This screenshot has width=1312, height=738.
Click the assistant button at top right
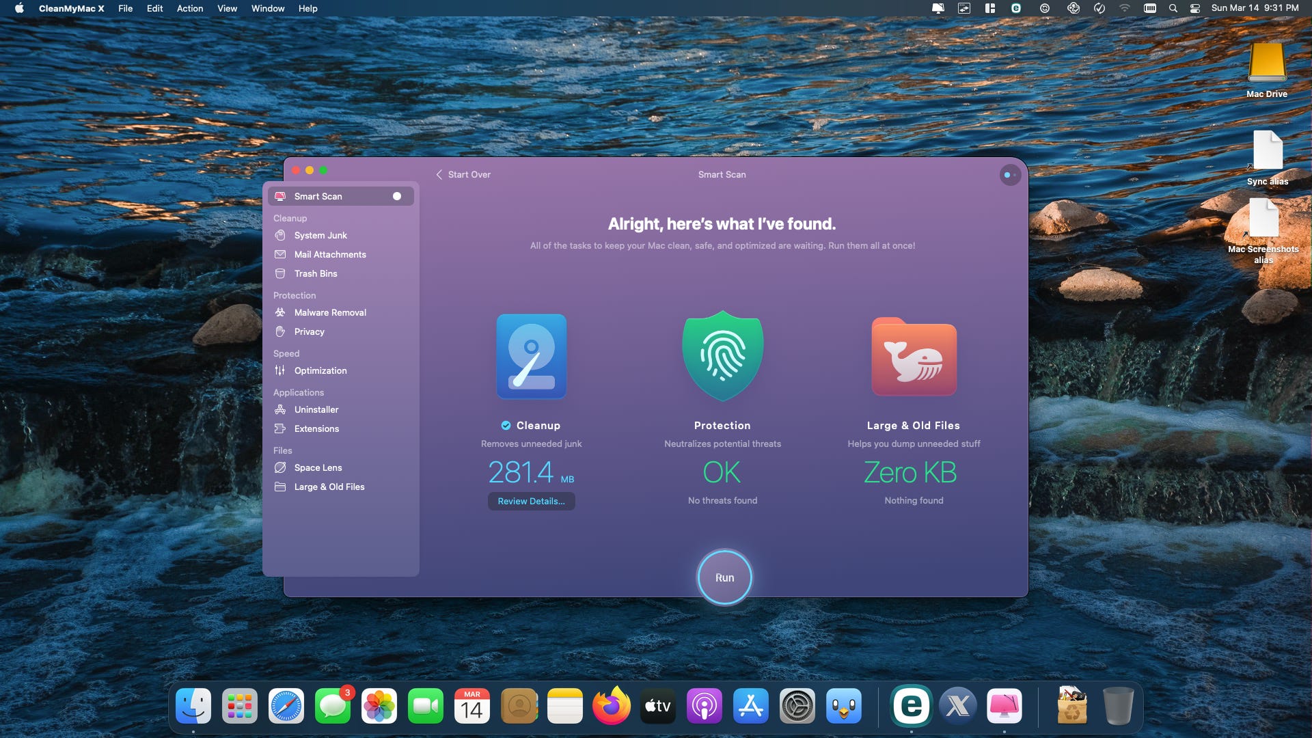coord(1009,175)
